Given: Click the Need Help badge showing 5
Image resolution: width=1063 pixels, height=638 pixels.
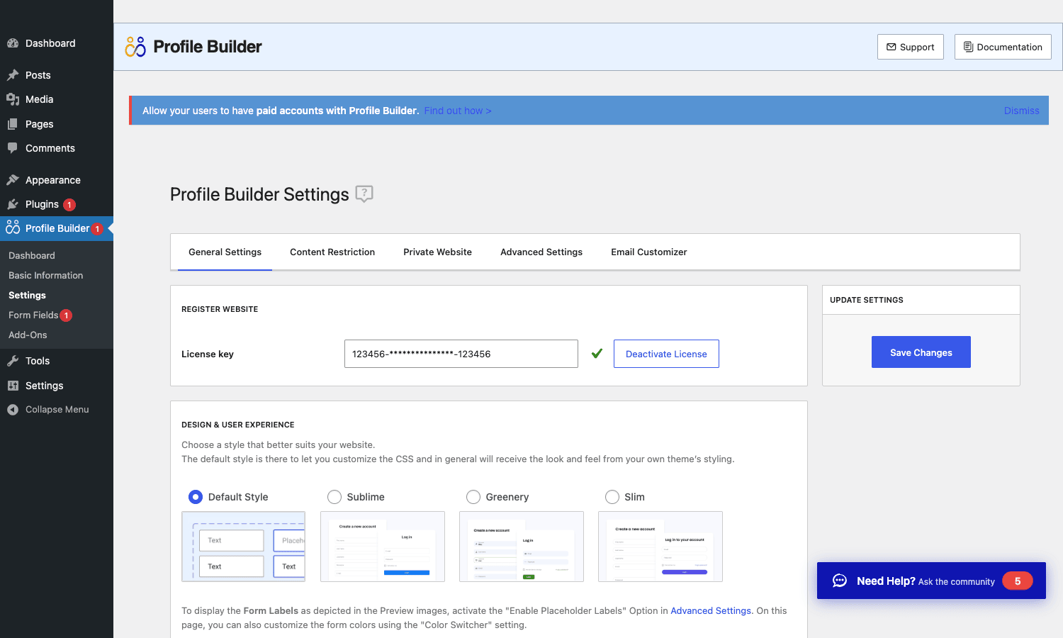Looking at the screenshot, I should point(1018,581).
